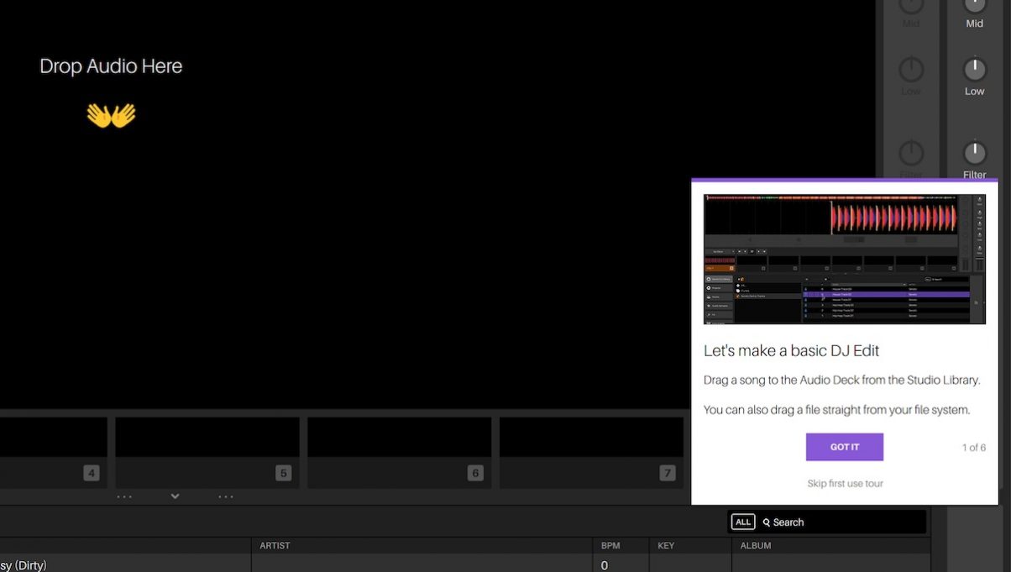Screen dimensions: 1011x572
Task: Collapse the pads section with the chevron
Action: (175, 496)
